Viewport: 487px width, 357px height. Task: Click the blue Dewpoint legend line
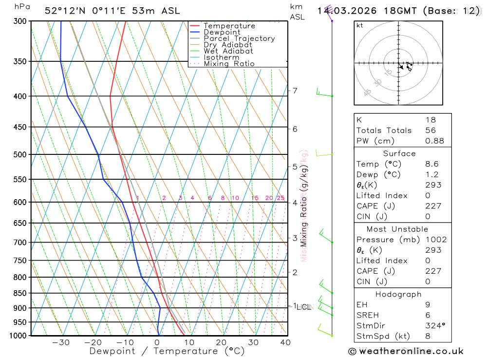(x=195, y=32)
